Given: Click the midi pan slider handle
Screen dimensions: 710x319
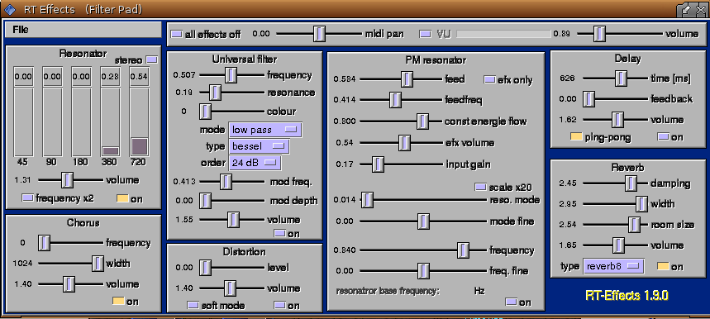Looking at the screenshot, I should [x=320, y=34].
